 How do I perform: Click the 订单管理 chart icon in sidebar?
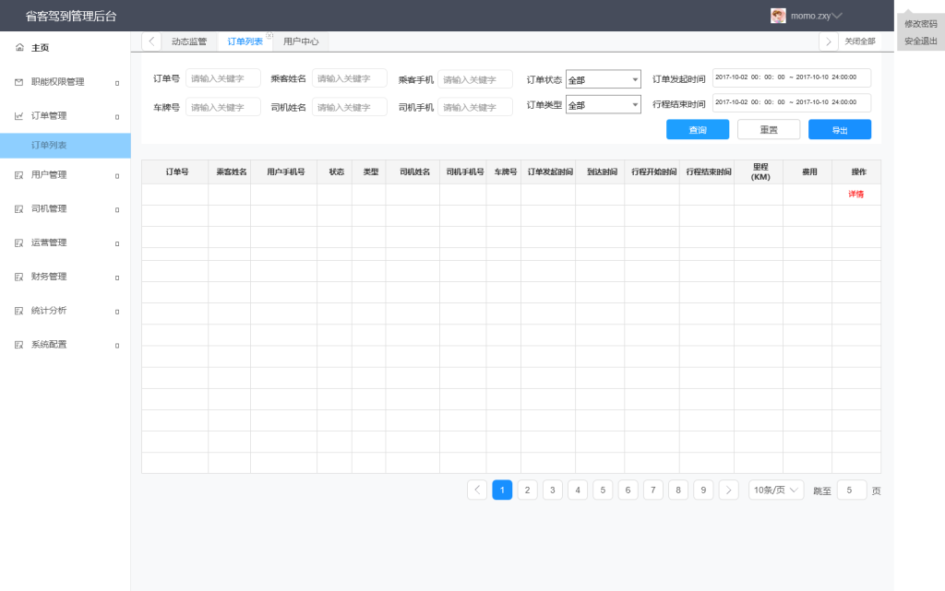19,116
